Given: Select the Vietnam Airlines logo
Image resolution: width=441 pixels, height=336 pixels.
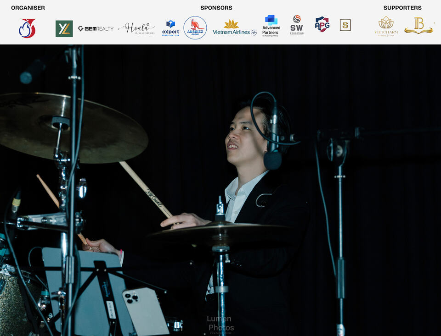Looking at the screenshot, I should coord(235,28).
